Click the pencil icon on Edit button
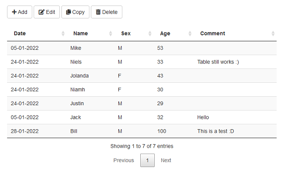286x188 pixels. click(x=41, y=12)
